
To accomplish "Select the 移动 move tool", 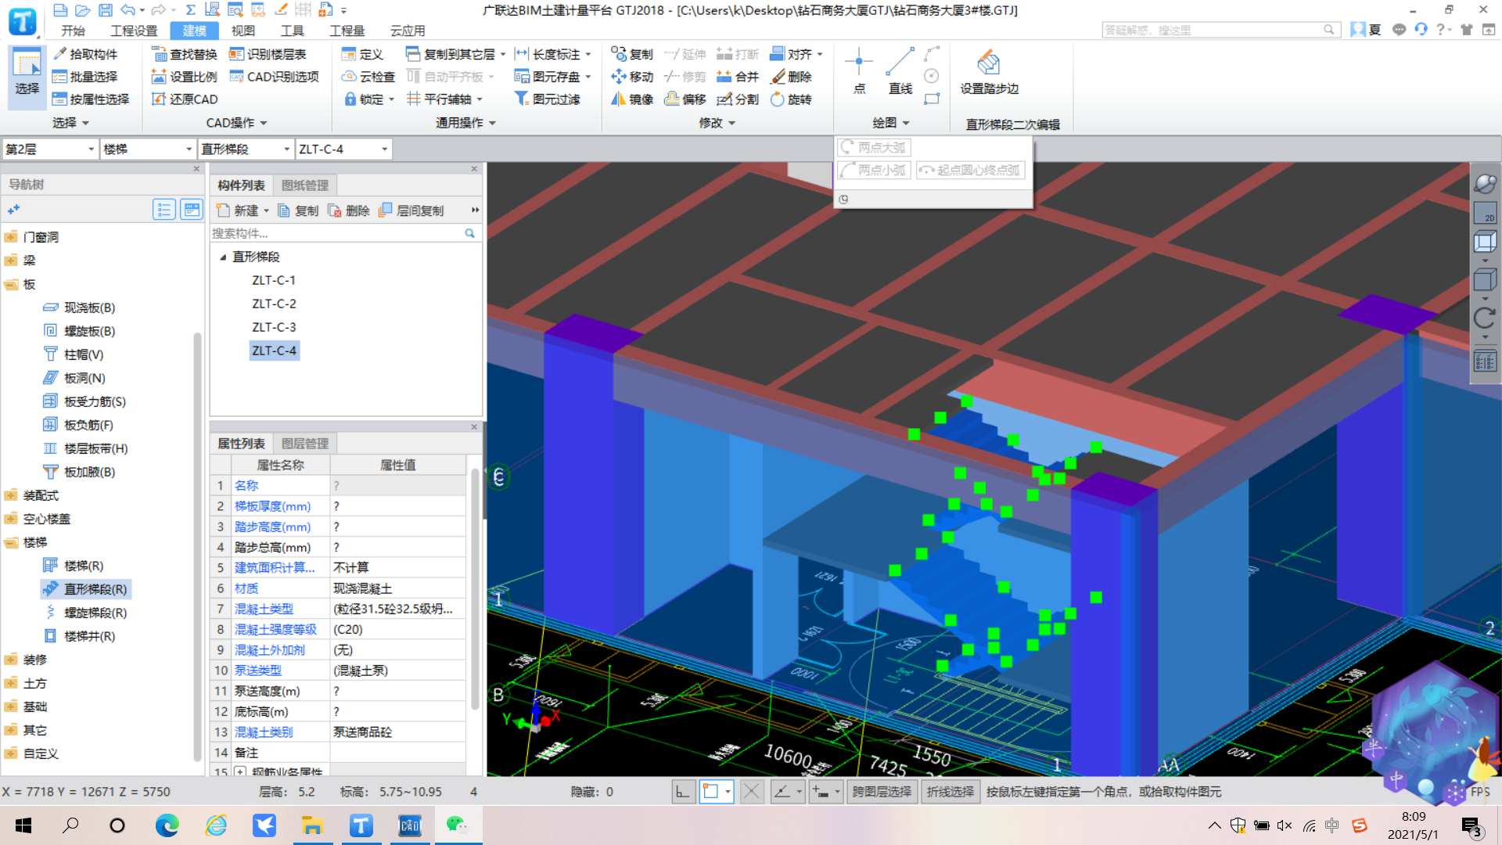I will click(x=632, y=77).
